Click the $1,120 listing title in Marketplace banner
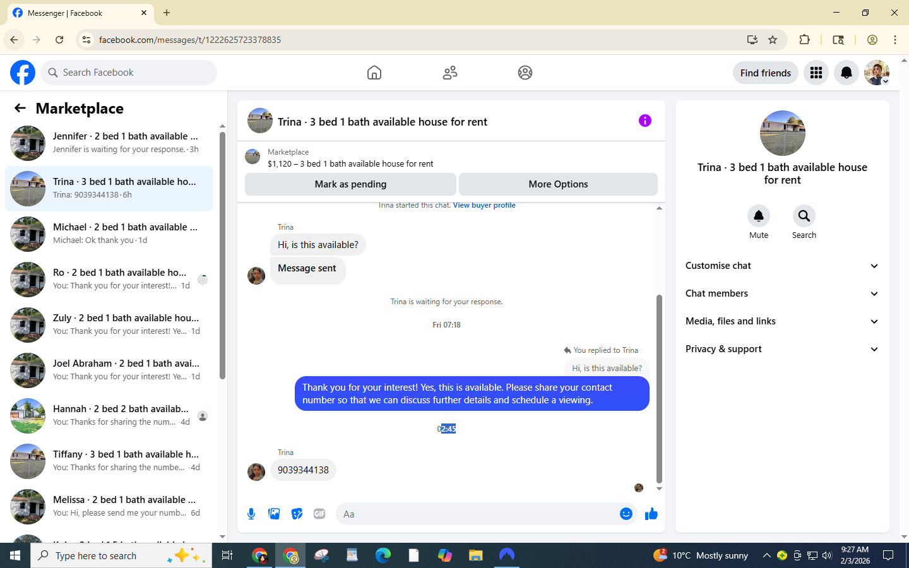 350,163
